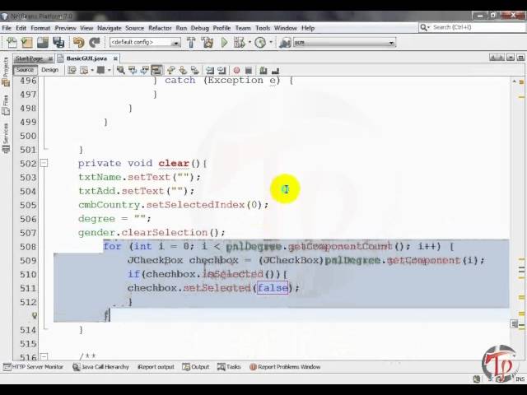Open the File menu
This screenshot has width=527, height=395.
7,28
